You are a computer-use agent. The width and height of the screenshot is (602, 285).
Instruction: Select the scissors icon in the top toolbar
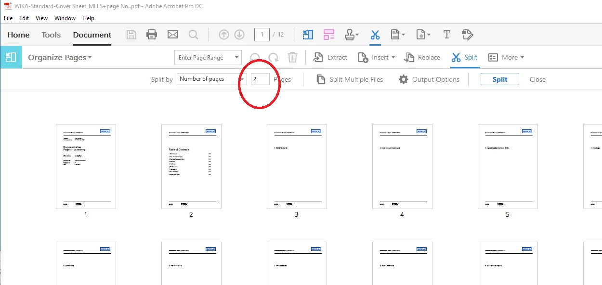coord(375,35)
